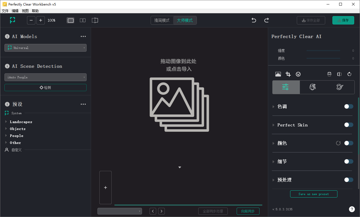This screenshot has width=360, height=217.
Task: Open the 文件 menu
Action: [x=5, y=11]
